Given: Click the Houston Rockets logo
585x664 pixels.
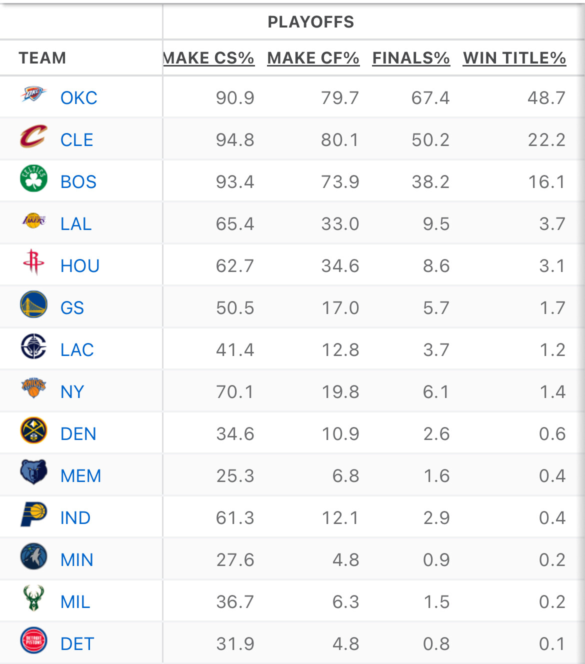Looking at the screenshot, I should coord(33,262).
